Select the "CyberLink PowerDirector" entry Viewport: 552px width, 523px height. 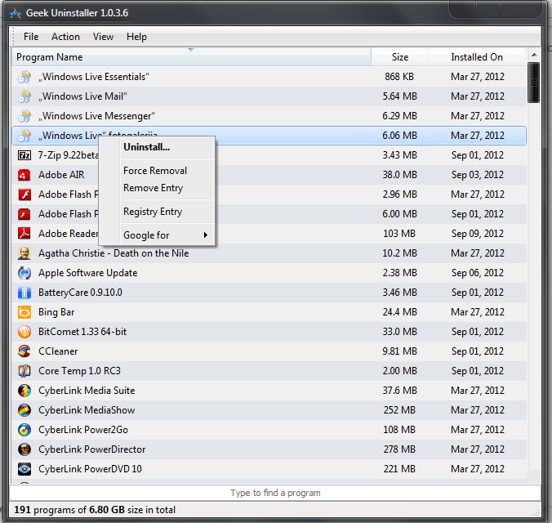[x=269, y=449]
